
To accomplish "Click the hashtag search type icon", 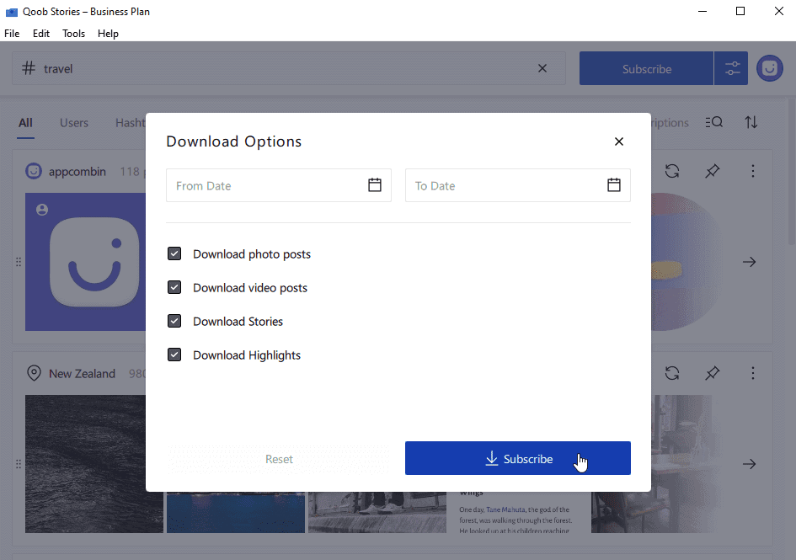I will point(29,68).
